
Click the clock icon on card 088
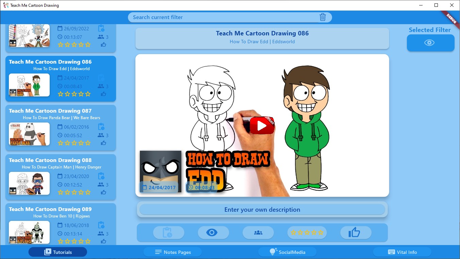(60, 184)
